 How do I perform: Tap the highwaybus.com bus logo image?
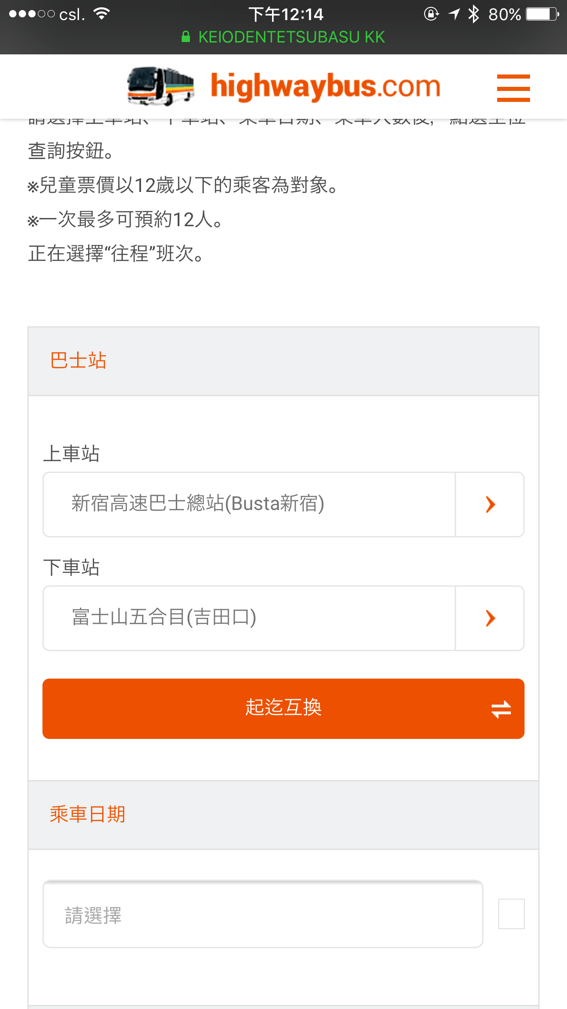pos(161,86)
